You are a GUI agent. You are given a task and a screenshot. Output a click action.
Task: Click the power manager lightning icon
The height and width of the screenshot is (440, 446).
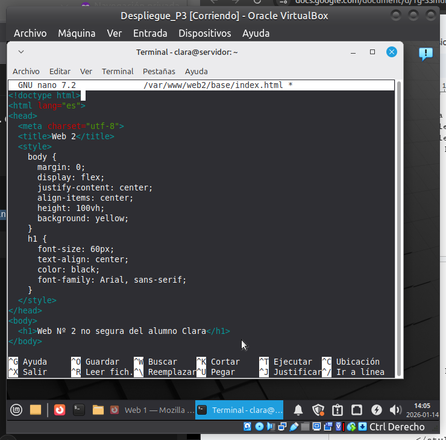(376, 410)
